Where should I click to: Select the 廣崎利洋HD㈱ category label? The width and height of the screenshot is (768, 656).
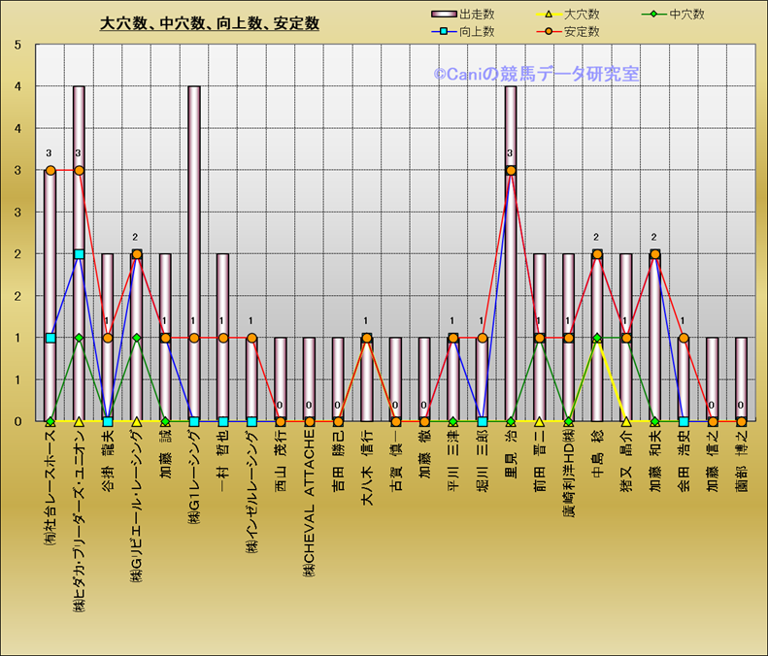(x=568, y=485)
